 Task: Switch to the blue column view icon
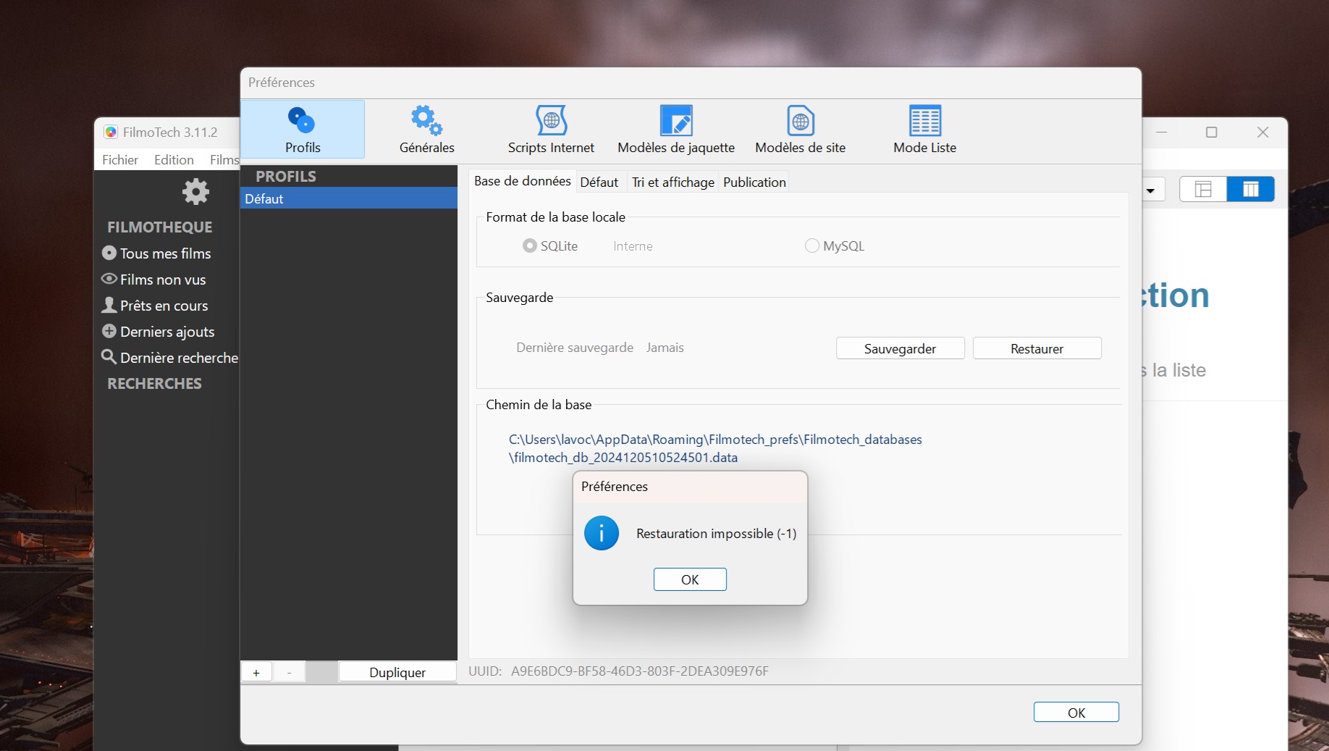1250,190
